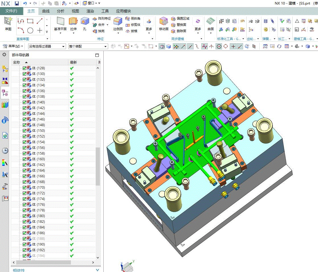
Task: Uncheck the checkbox for 体 (152)
Action: (24, 136)
